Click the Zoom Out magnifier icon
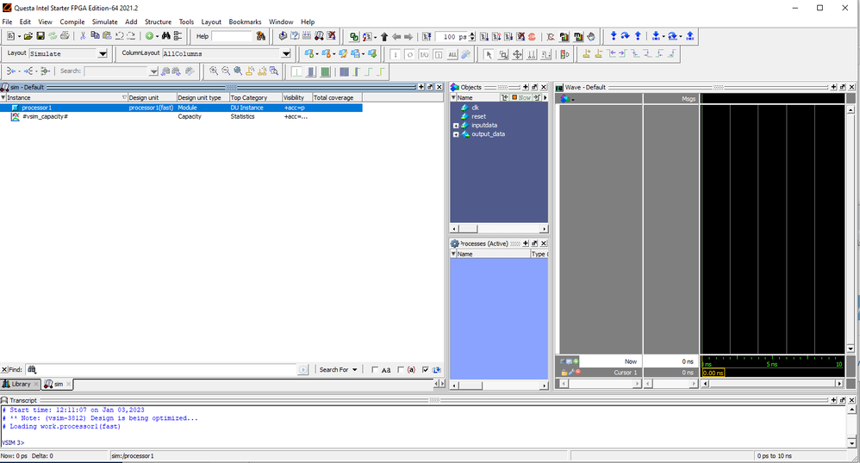 coord(226,71)
